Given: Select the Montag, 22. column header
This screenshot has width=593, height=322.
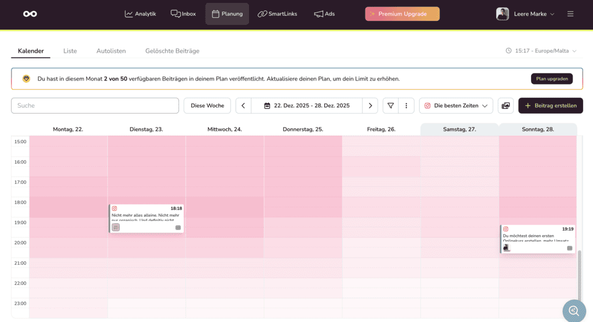Looking at the screenshot, I should click(68, 129).
